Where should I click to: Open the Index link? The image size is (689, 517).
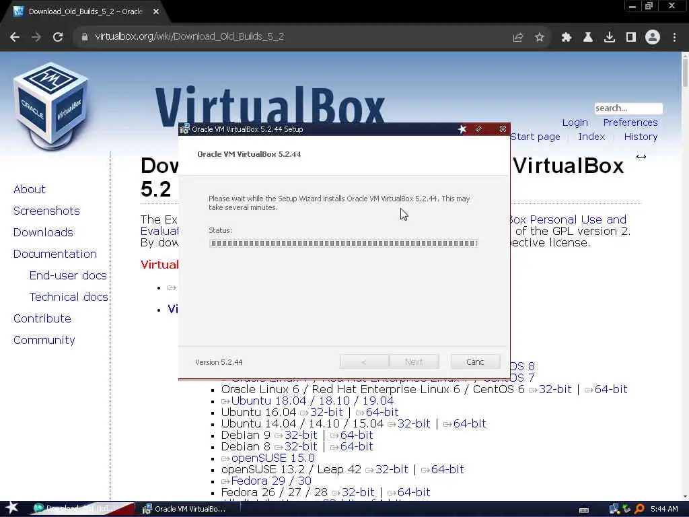591,137
